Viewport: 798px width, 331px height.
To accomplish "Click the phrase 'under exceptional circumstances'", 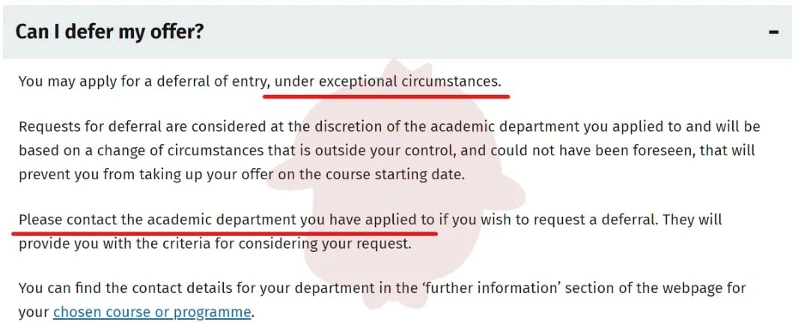I will coord(387,81).
